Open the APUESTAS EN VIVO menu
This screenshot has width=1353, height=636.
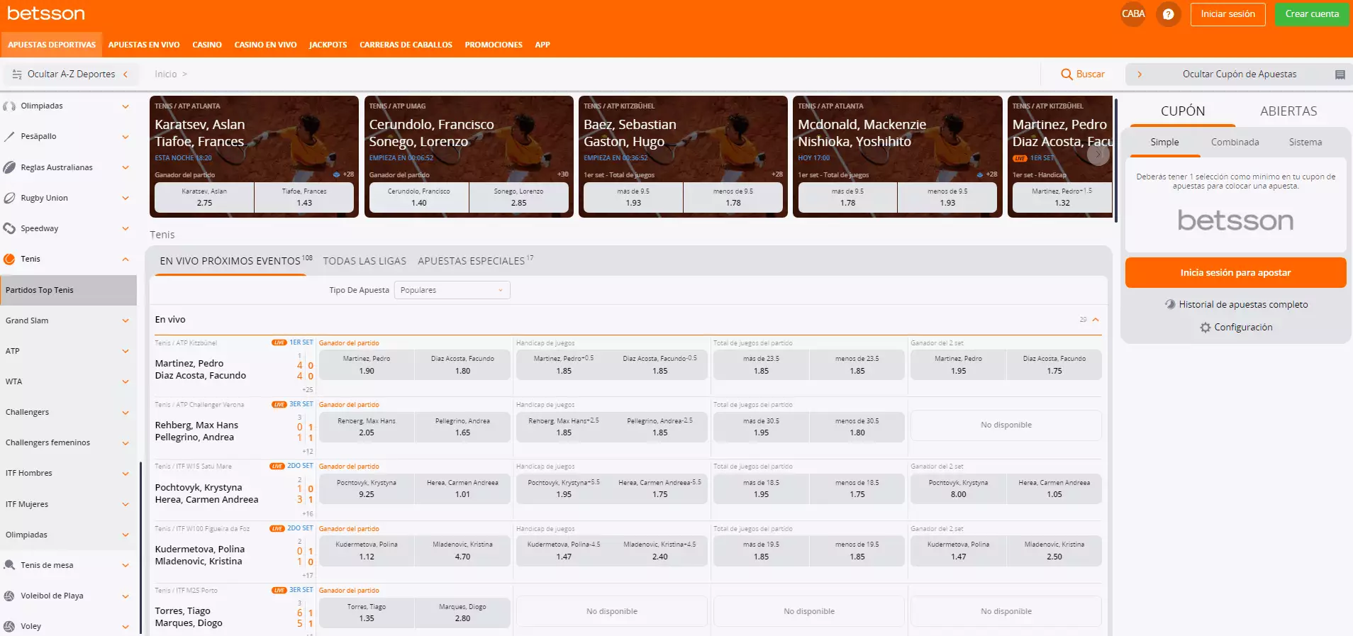coord(144,45)
